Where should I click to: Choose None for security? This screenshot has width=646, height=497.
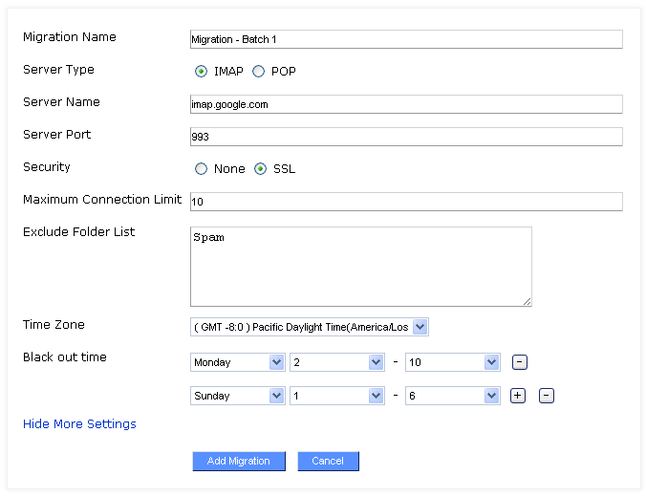click(202, 169)
